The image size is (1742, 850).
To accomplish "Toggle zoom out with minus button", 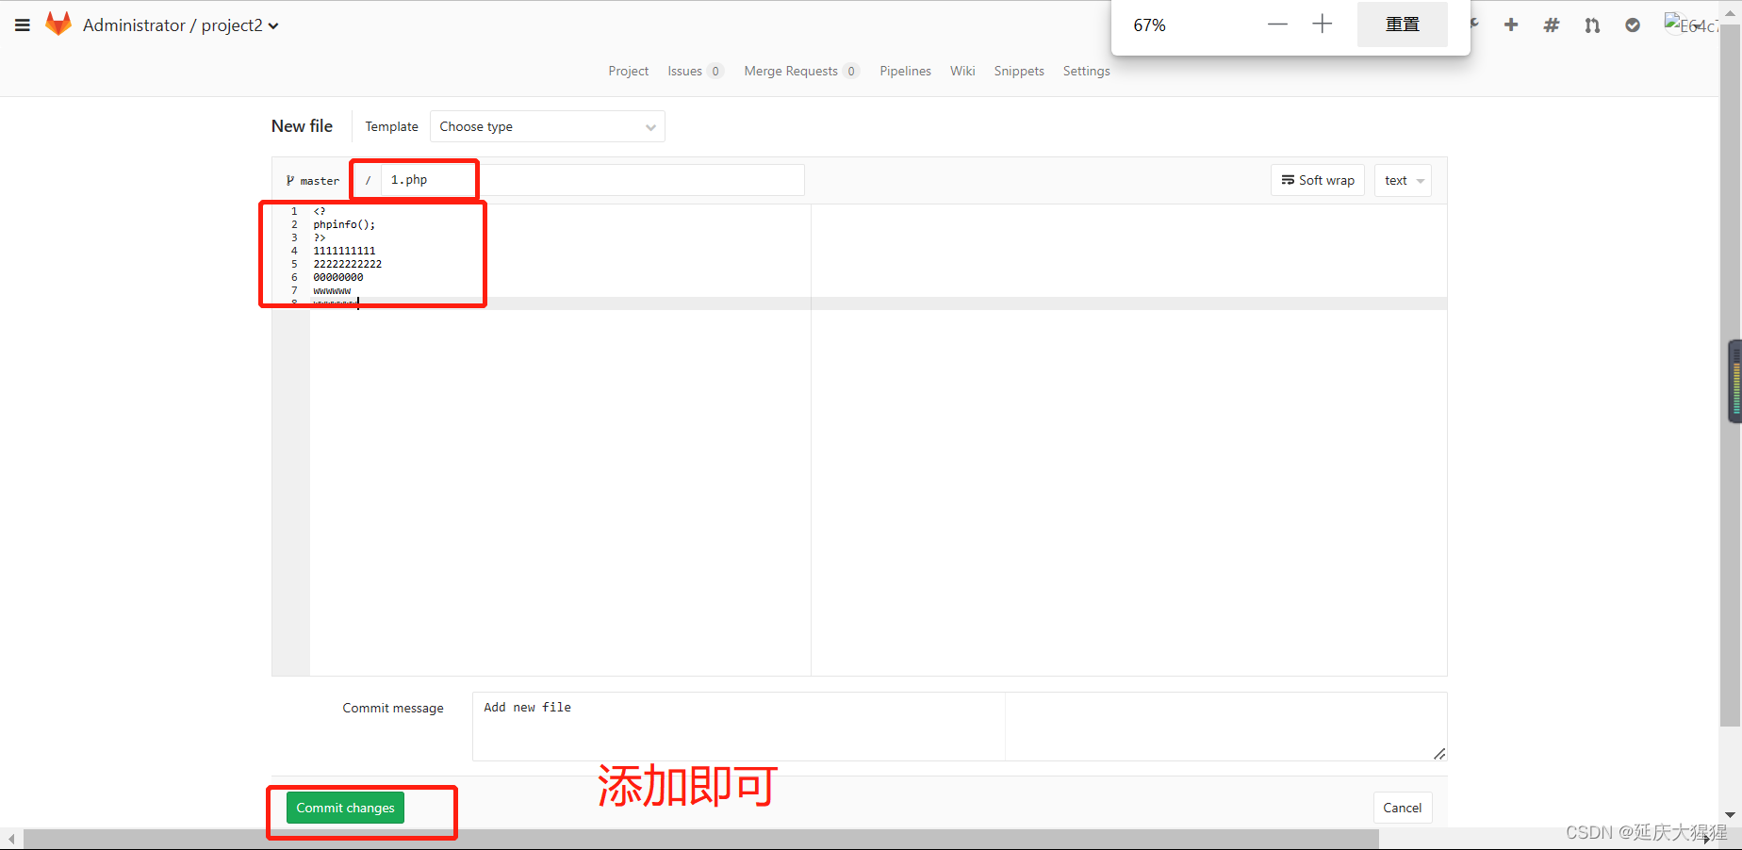I will (1277, 25).
